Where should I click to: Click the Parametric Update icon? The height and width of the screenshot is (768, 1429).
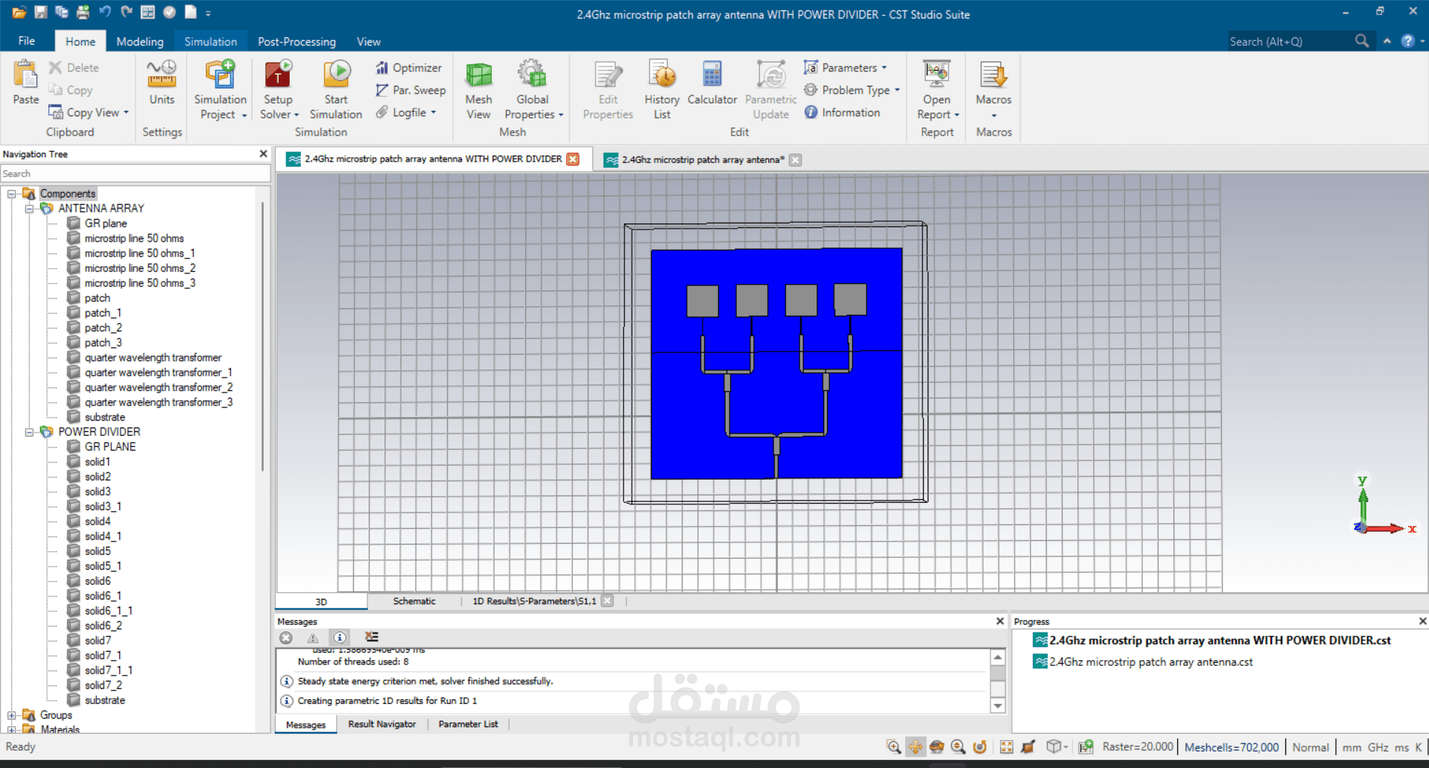(x=770, y=88)
